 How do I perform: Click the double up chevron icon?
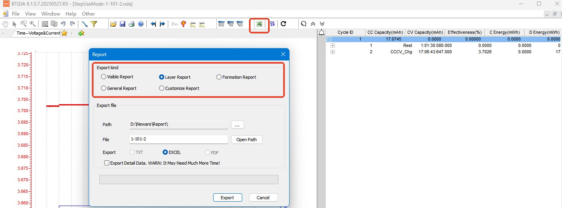(313, 24)
